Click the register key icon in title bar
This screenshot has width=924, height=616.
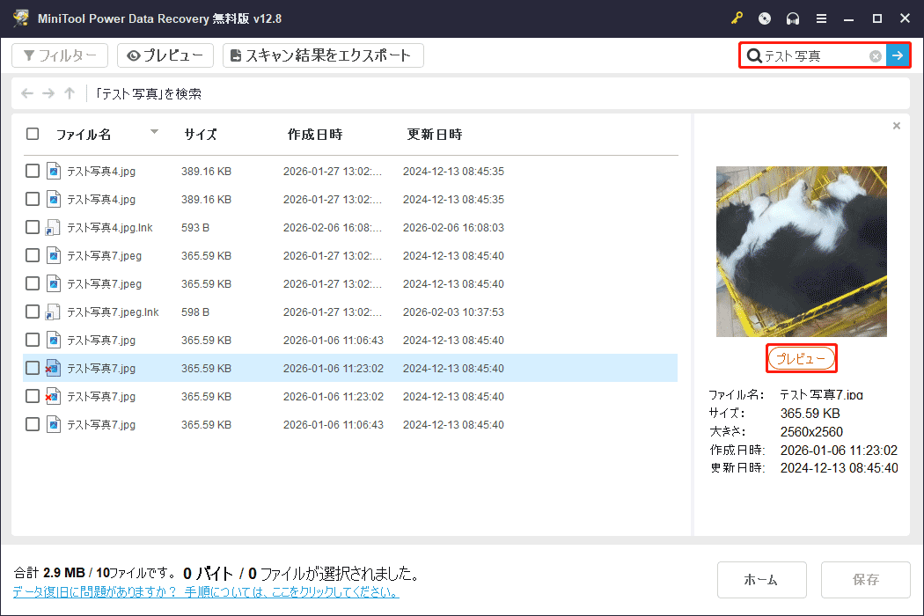[737, 18]
